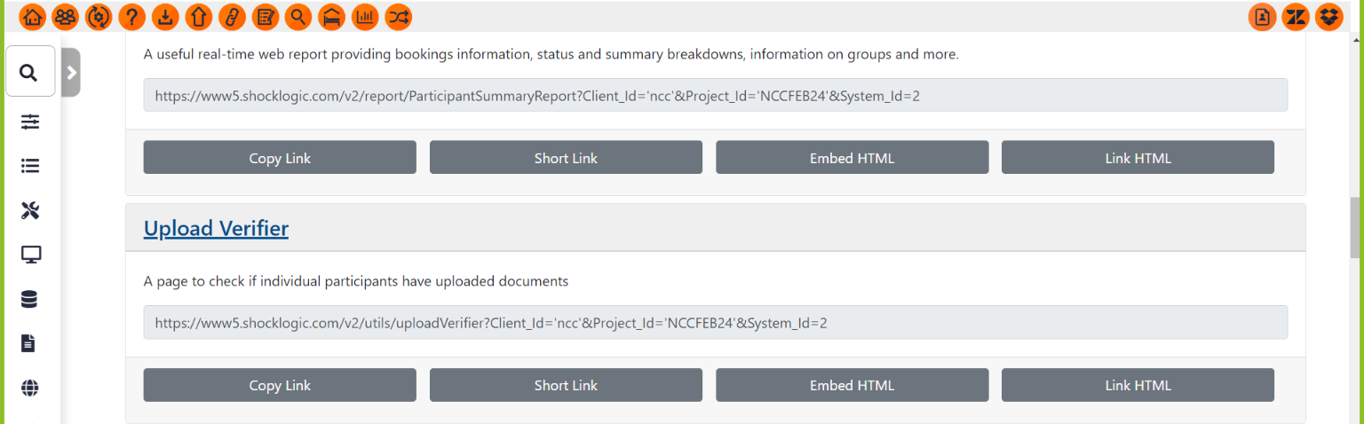
Task: Open the Dropbox icon
Action: 1329,17
